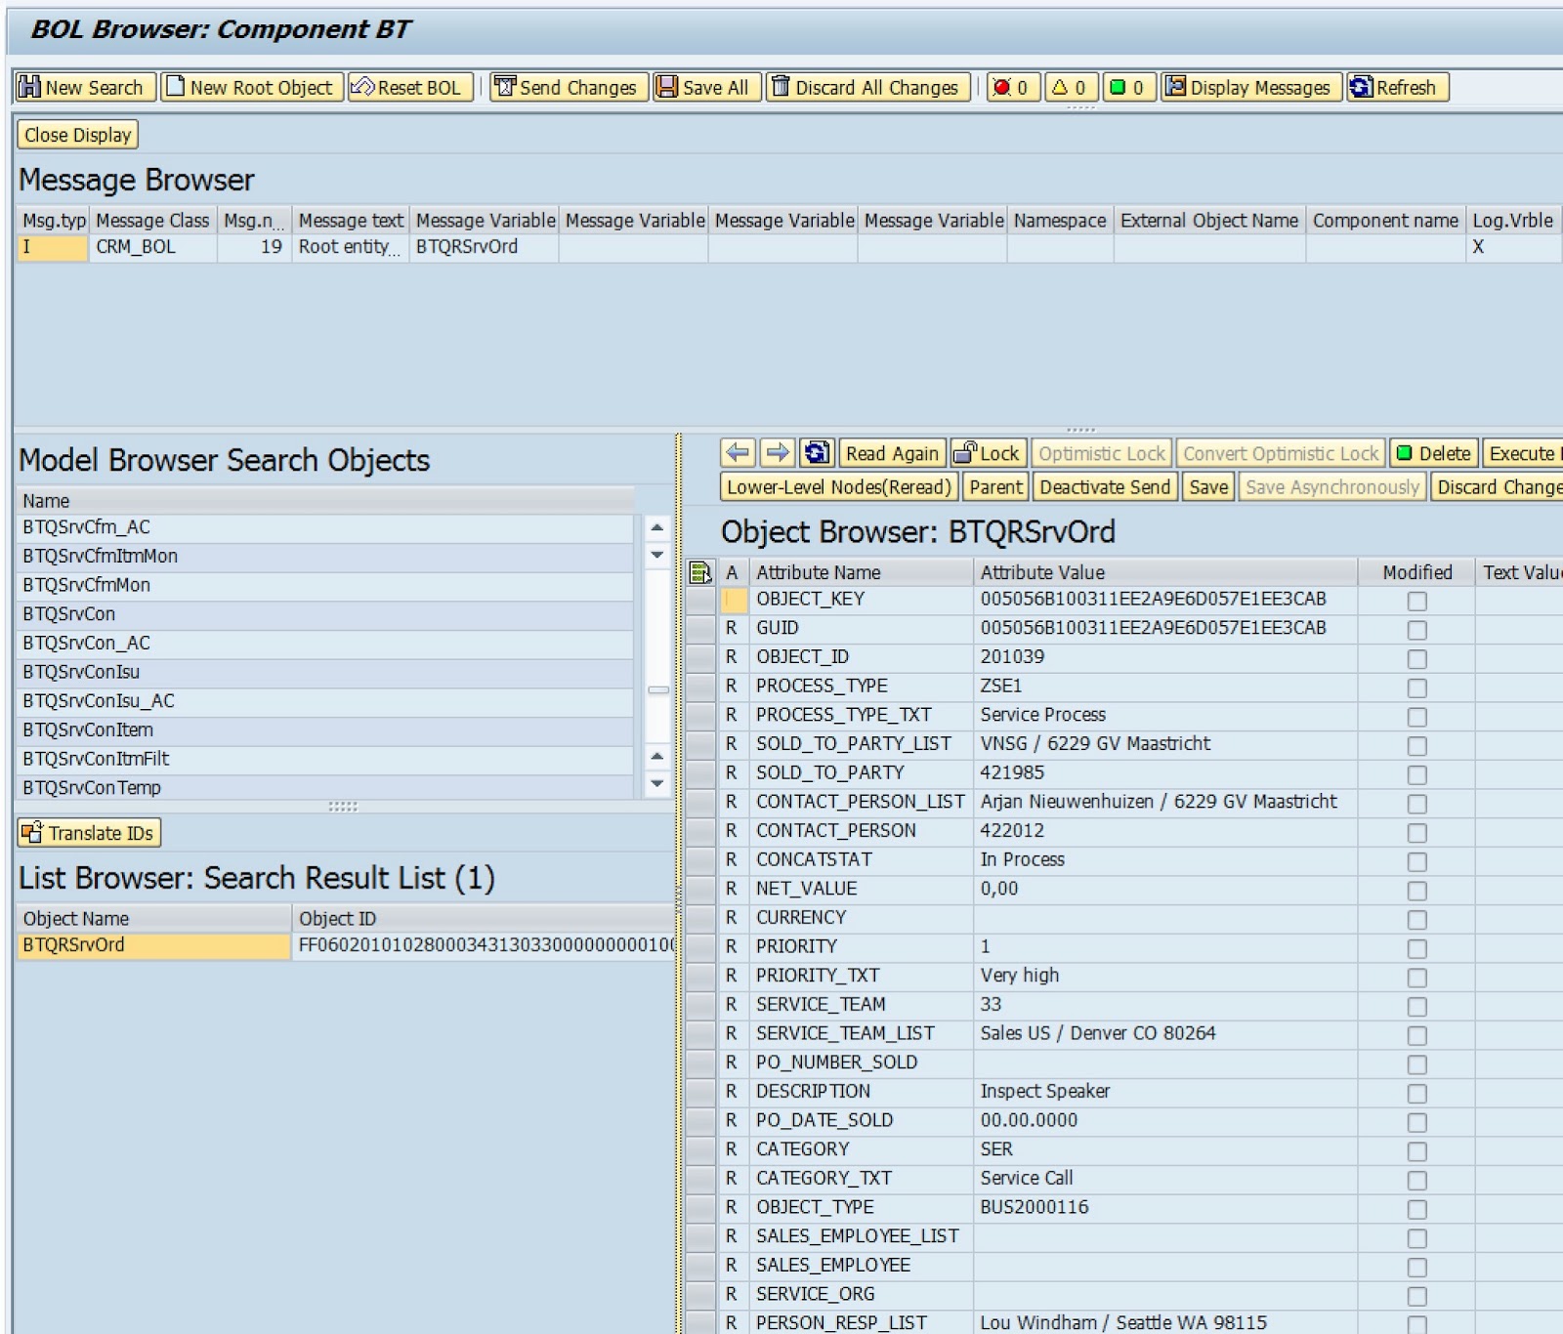
Task: Toggle Modified checkbox for OBJECT_KEY
Action: click(1416, 601)
